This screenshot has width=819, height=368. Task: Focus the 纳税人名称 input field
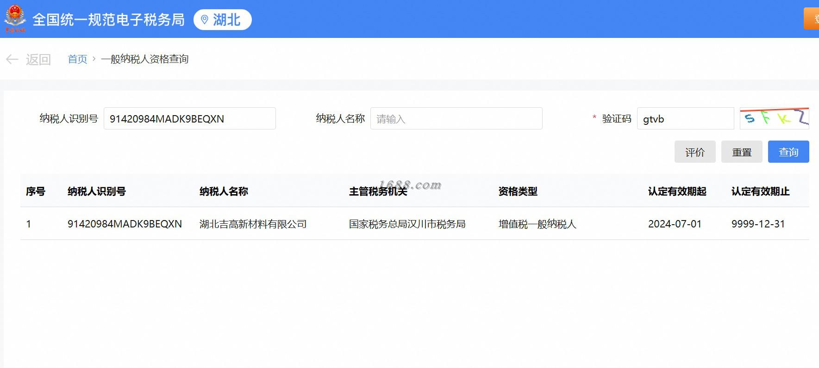point(456,118)
